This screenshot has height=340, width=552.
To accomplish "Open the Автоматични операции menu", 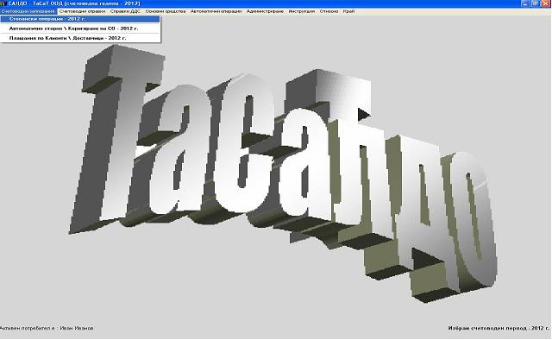I will (216, 11).
